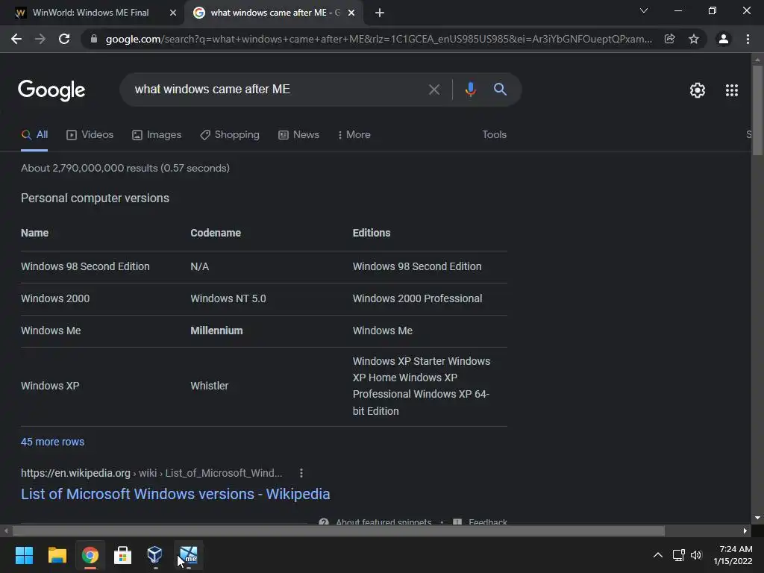Click the horizontal scrollbar thumb

coord(338,530)
